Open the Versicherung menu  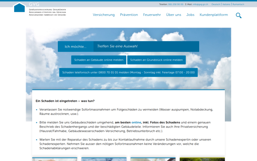tap(104, 15)
